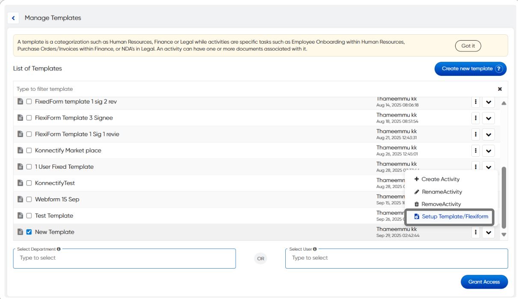Click the Select User info icon
The width and height of the screenshot is (518, 299).
pyautogui.click(x=314, y=249)
